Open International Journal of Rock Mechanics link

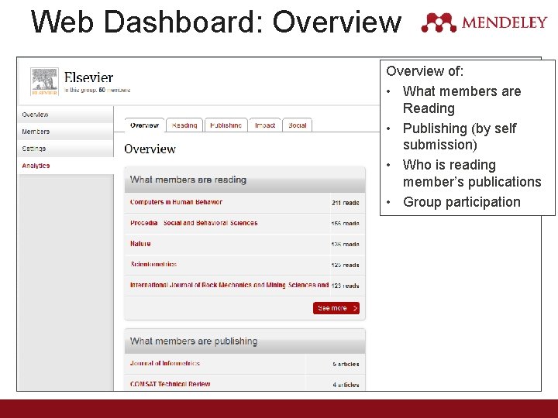click(x=229, y=285)
